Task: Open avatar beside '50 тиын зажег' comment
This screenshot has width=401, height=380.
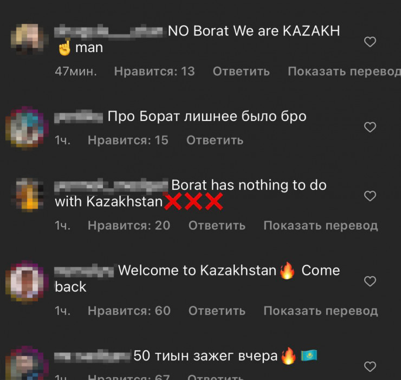Action: click(27, 363)
